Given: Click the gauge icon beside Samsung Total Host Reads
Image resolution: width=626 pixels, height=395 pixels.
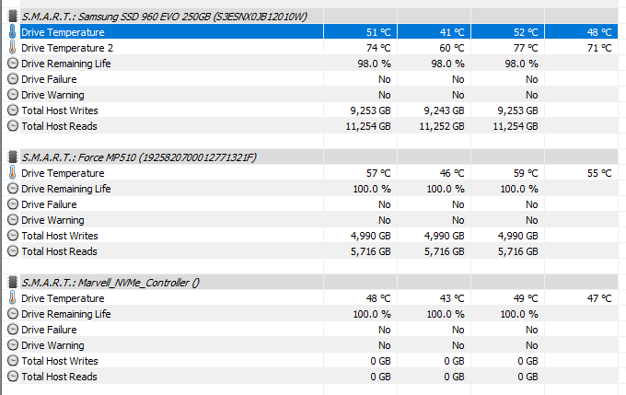Looking at the screenshot, I should tap(13, 126).
